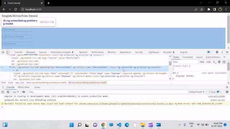
Task: Open DevTools settings gear
Action: tap(217, 52)
